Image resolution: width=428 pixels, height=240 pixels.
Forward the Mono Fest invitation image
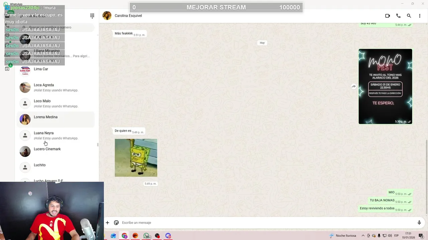(x=353, y=87)
